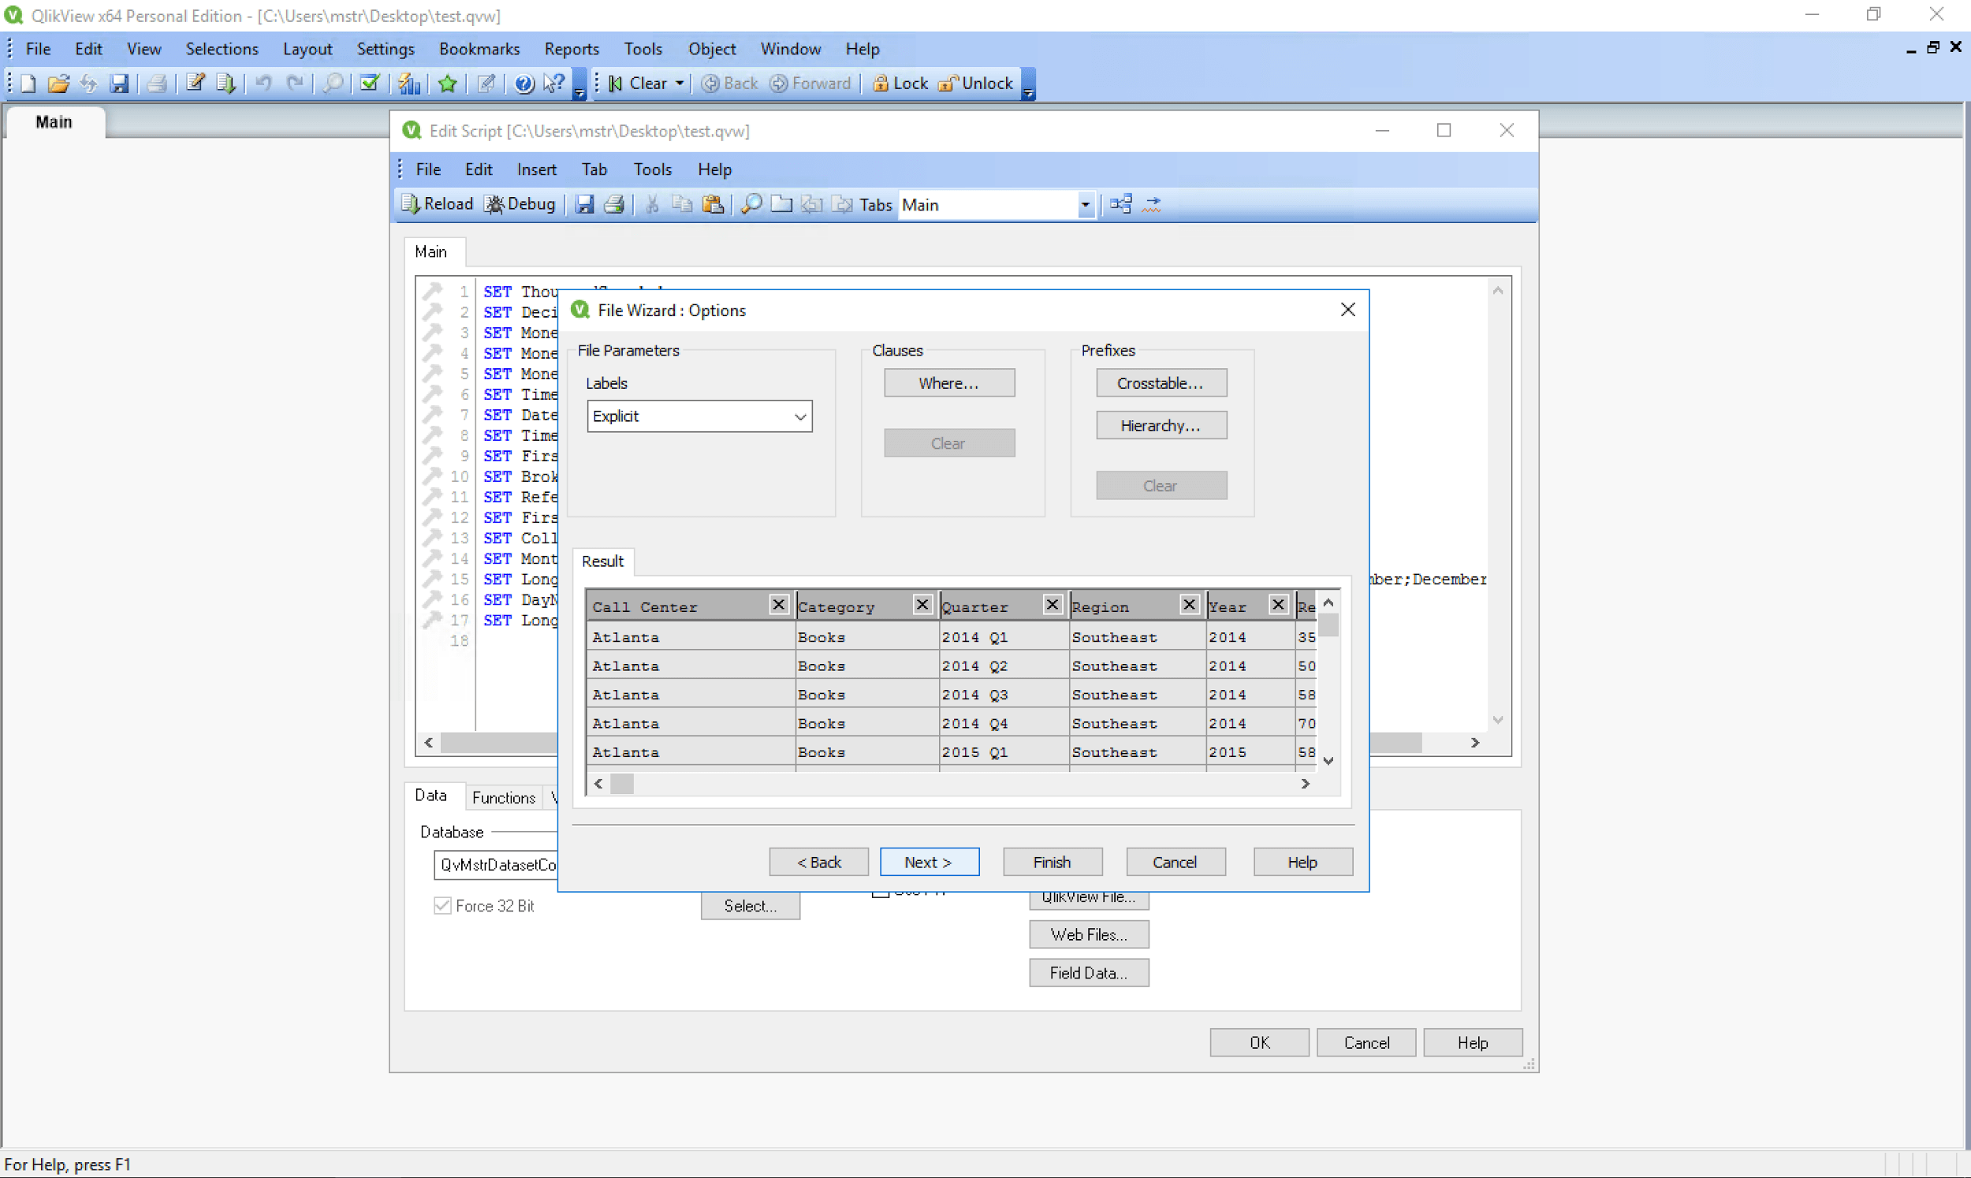
Task: Click the green star bookmark icon
Action: [448, 84]
